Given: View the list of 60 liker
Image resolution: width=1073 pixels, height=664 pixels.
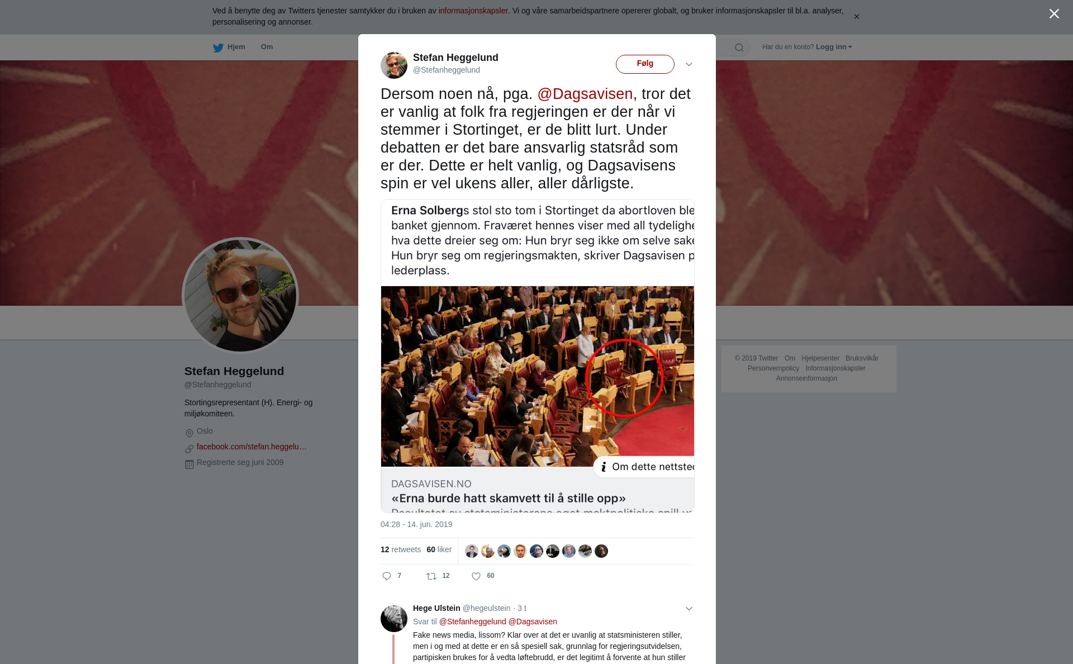Looking at the screenshot, I should click(x=439, y=549).
